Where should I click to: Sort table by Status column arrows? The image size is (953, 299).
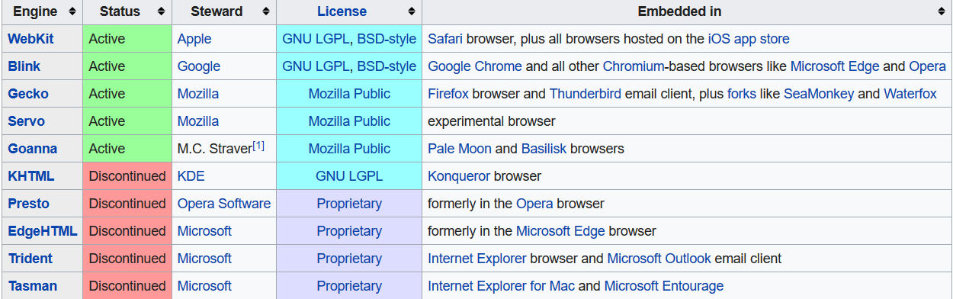pos(161,11)
